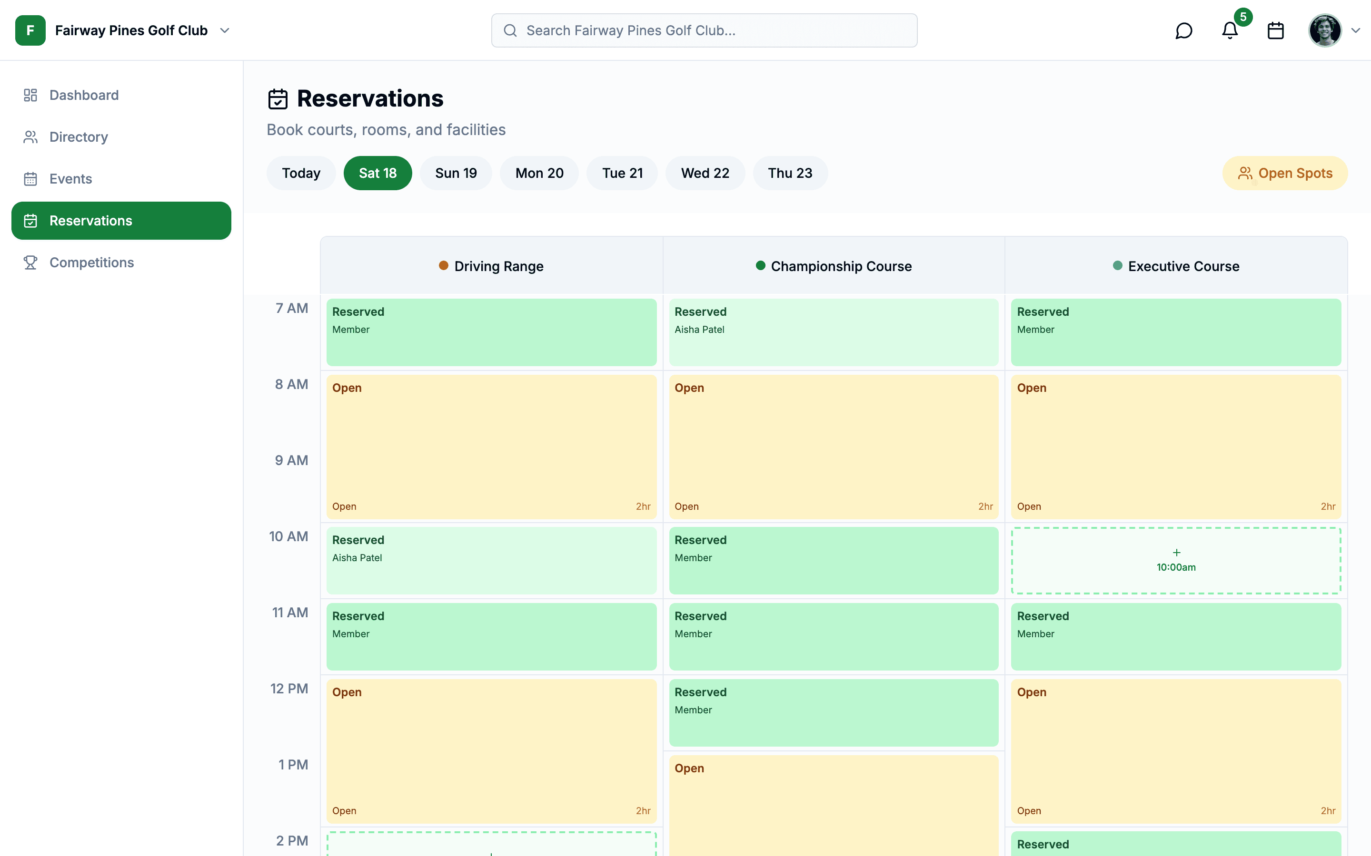Viewport: 1371px width, 856px height.
Task: Book the 12 PM Executive Course open slot
Action: pos(1176,751)
